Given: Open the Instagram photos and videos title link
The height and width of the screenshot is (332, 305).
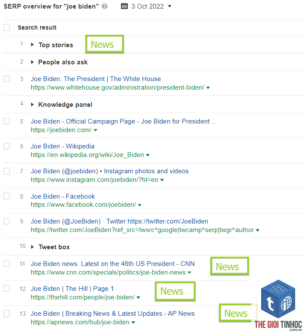Looking at the screenshot, I should coord(109,171).
